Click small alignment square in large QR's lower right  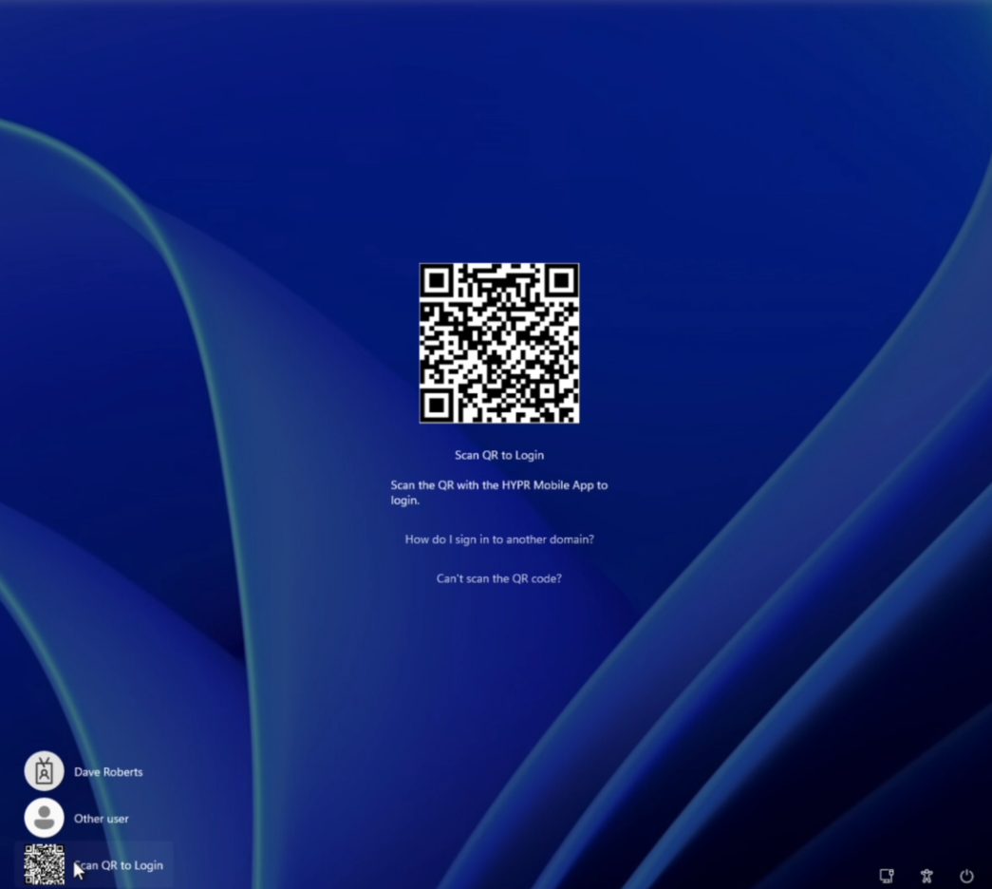[546, 390]
